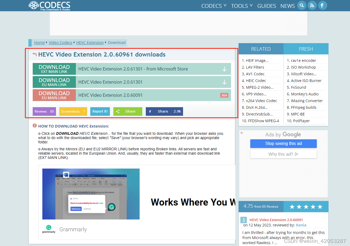Click HEVC Video Extension 2.0.61301 Microsoft Store text

click(133, 69)
